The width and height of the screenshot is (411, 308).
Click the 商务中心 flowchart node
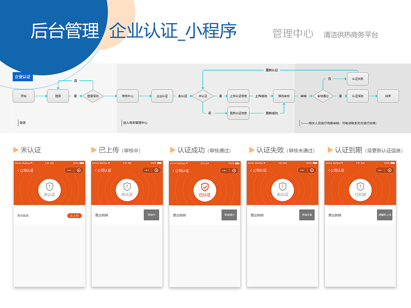point(128,96)
